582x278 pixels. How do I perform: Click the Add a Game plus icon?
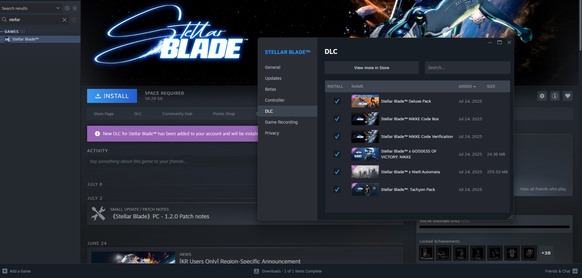(x=5, y=271)
